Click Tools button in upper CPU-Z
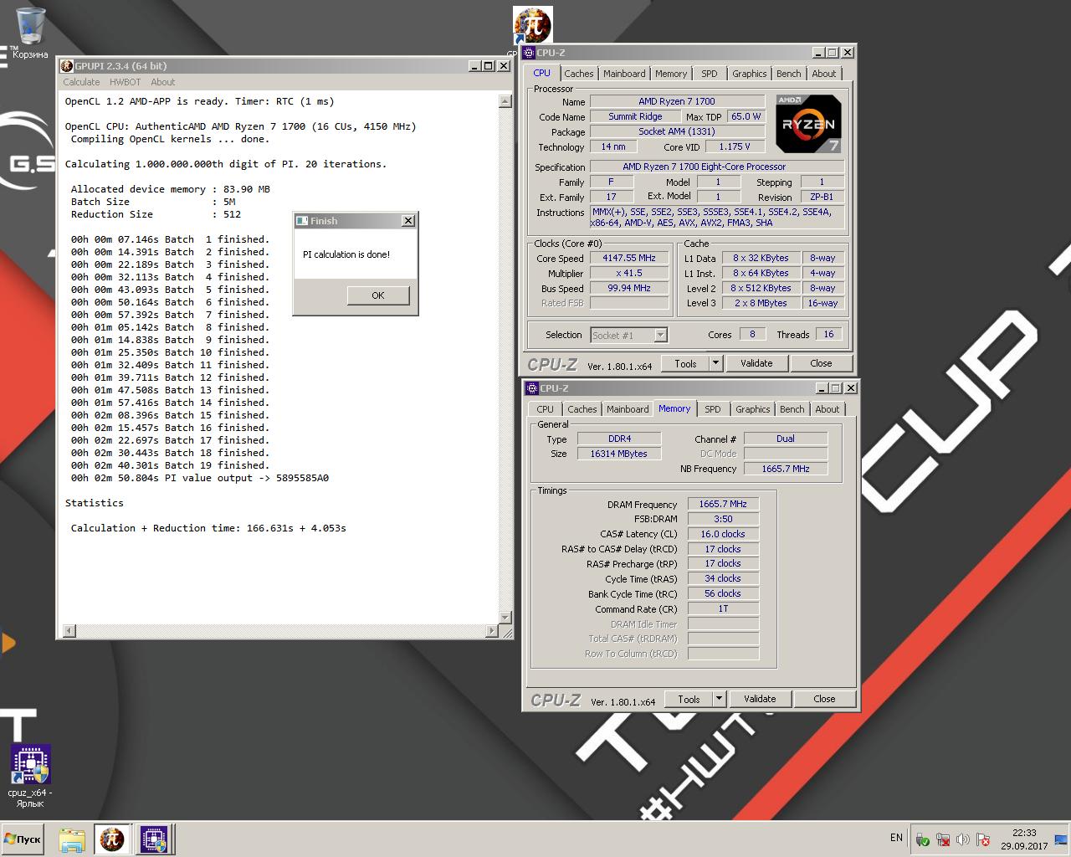Screen dimensions: 1071x857 click(685, 363)
